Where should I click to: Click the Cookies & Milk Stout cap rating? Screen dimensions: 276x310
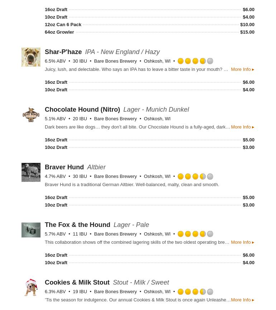coord(195,292)
